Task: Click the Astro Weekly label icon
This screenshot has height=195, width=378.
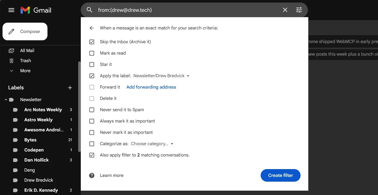Action: tap(15, 120)
